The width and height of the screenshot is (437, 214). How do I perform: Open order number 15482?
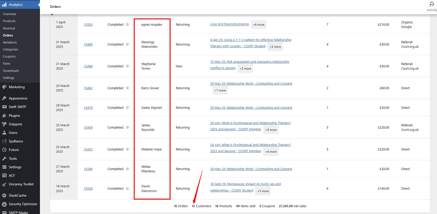(88, 88)
